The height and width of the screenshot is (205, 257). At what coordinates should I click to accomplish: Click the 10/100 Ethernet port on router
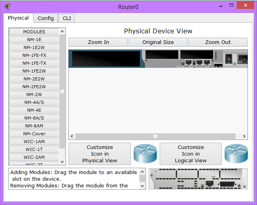point(188,62)
